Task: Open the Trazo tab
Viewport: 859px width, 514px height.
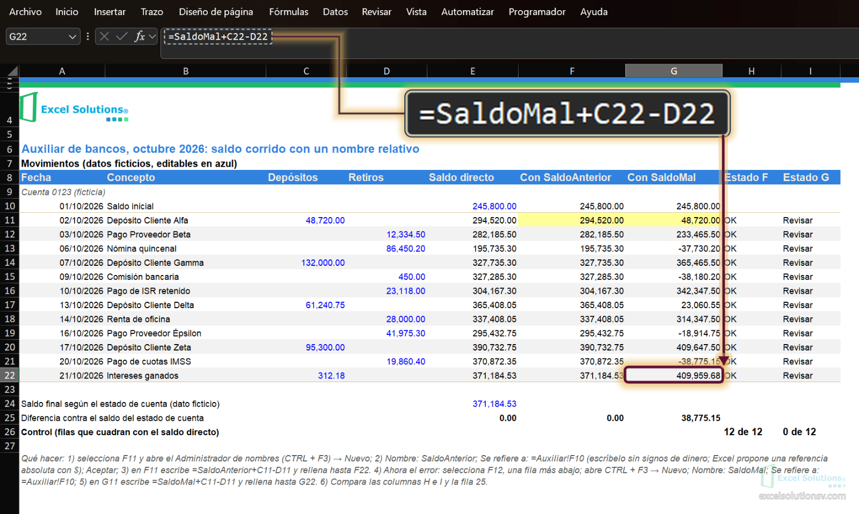Action: [152, 12]
